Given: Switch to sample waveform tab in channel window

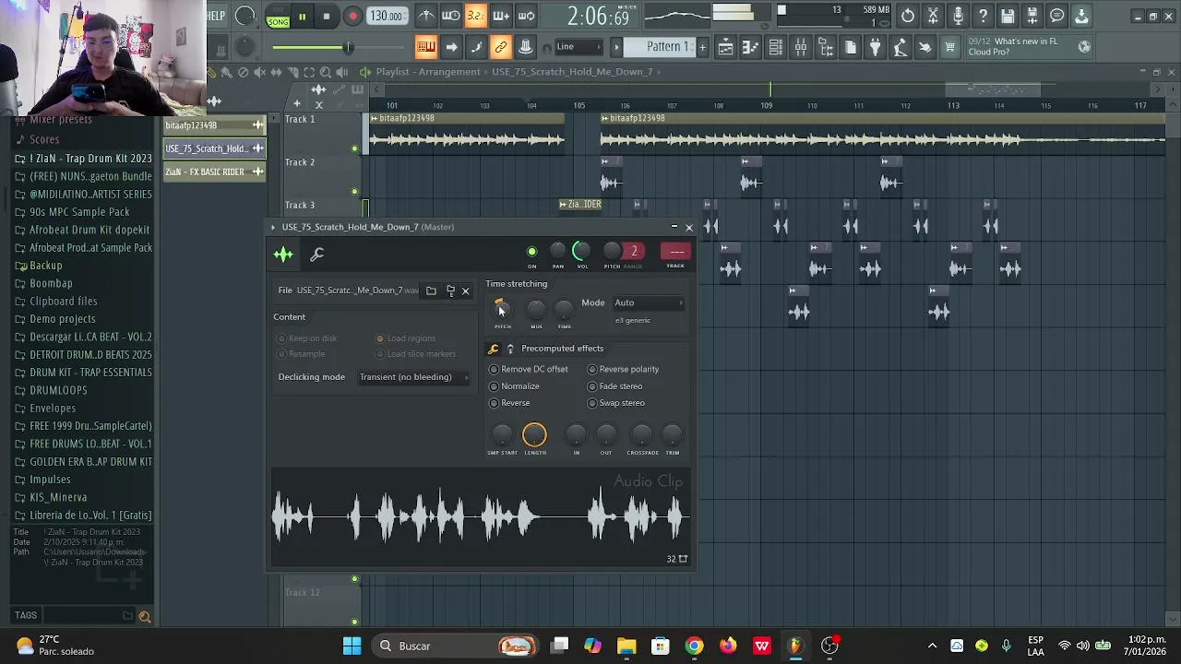Looking at the screenshot, I should [x=283, y=255].
